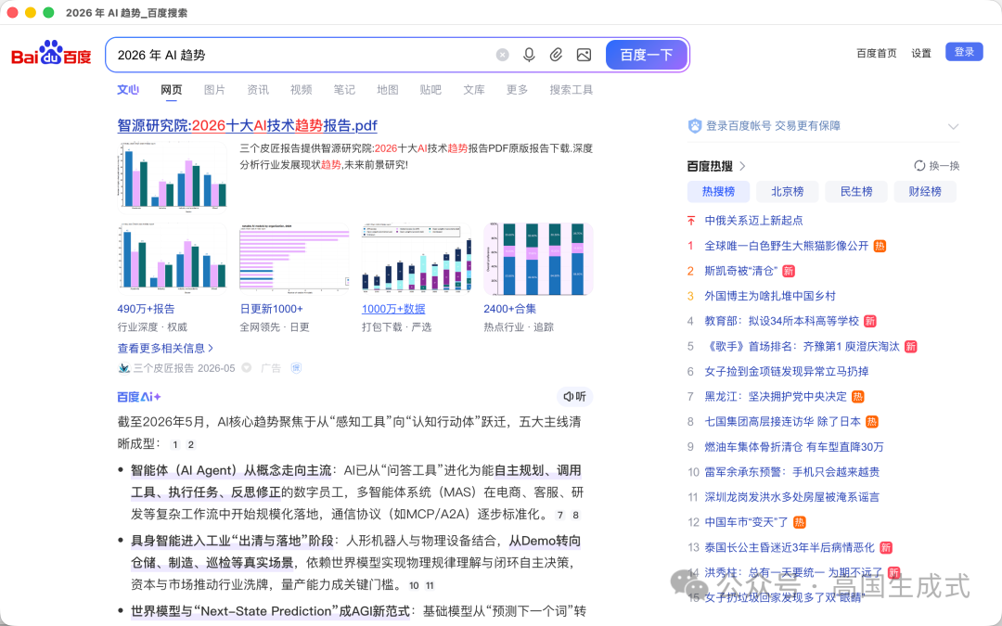Switch to 资讯 tab
This screenshot has height=626, width=1002.
[258, 89]
